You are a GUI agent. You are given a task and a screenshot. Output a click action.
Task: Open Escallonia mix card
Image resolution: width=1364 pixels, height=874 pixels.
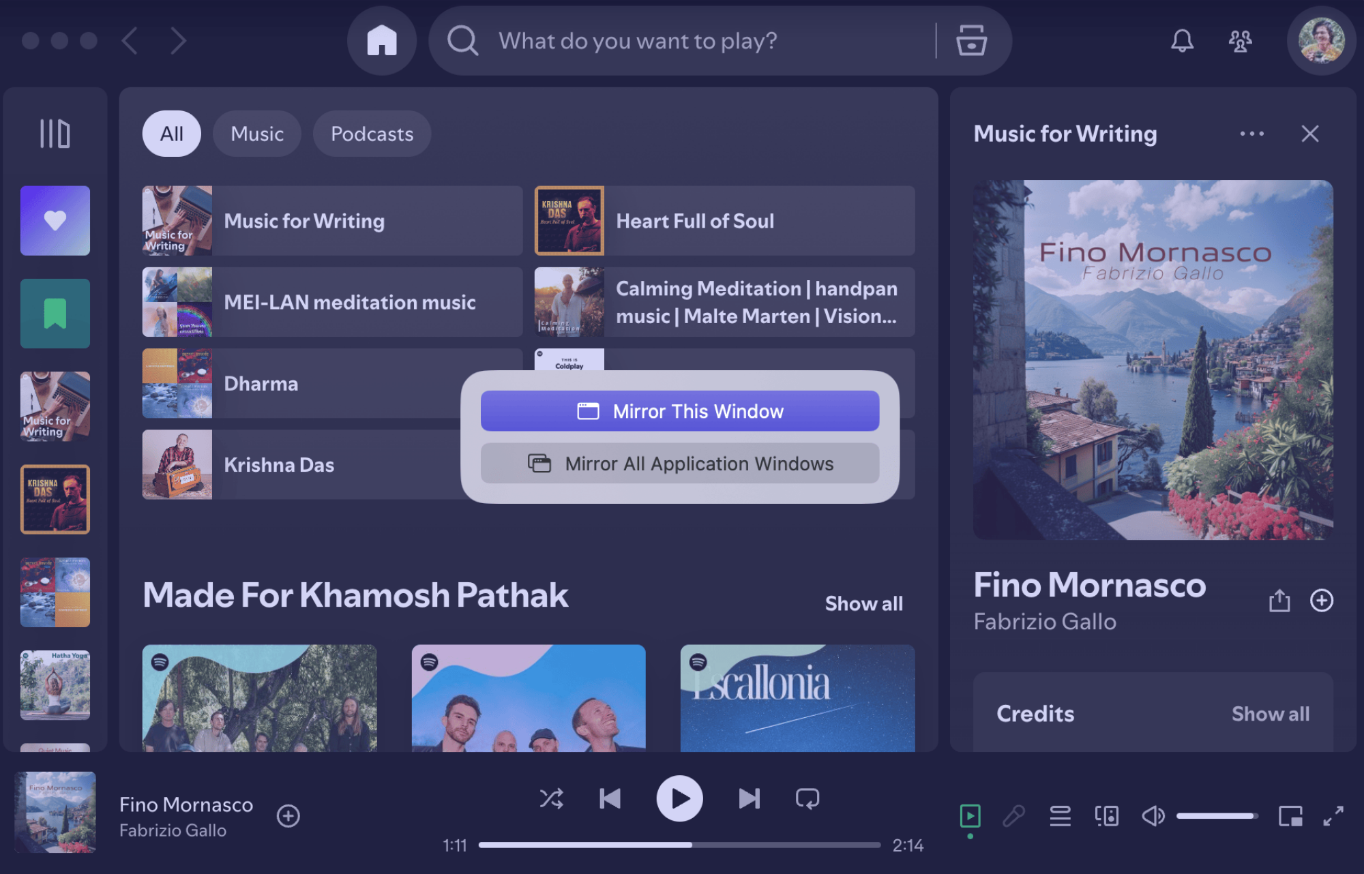coord(797,698)
